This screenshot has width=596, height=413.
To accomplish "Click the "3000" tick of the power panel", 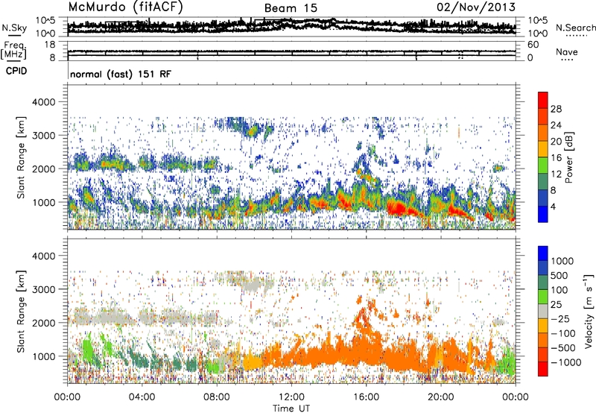I will coord(45,136).
